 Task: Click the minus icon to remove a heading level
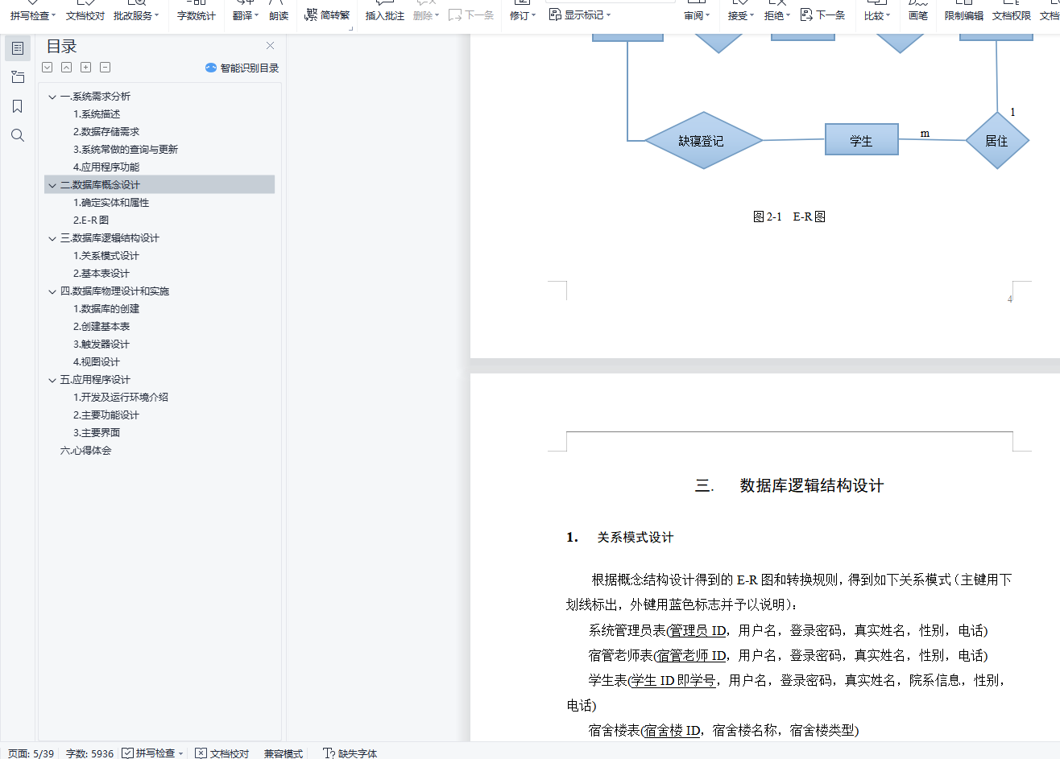point(106,68)
